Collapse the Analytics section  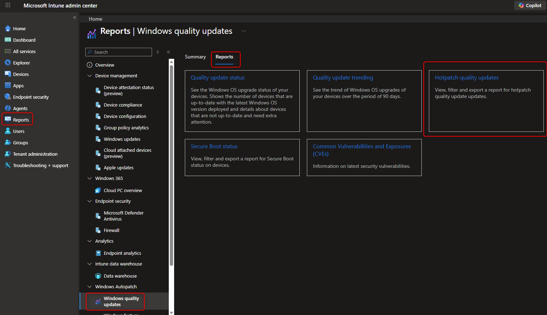pos(90,241)
